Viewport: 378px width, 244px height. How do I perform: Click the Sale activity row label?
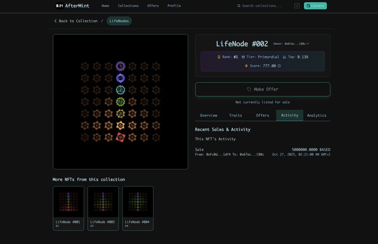point(199,150)
